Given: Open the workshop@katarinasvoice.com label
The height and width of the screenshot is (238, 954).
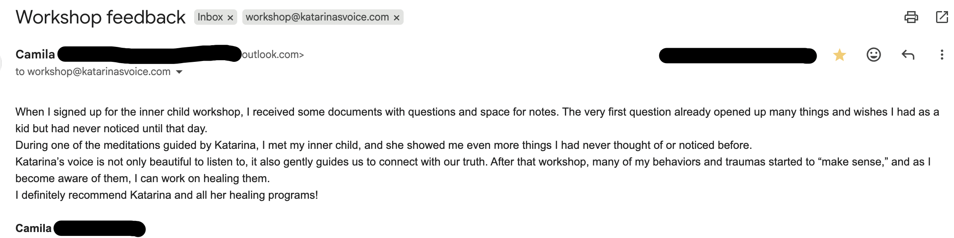Looking at the screenshot, I should 317,17.
